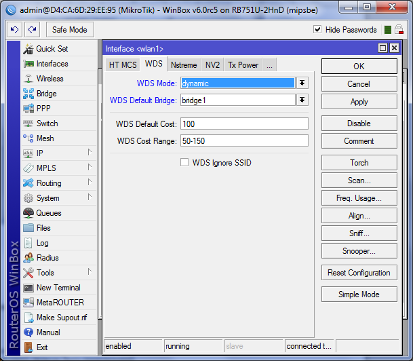Click the Cancel button

pyautogui.click(x=359, y=84)
